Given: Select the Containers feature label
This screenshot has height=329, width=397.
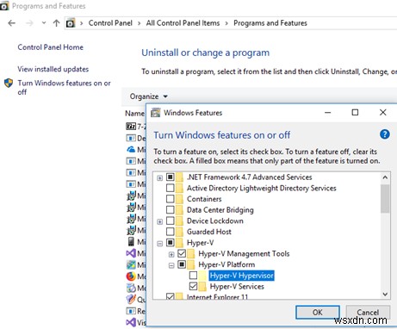Looking at the screenshot, I should [204, 199].
